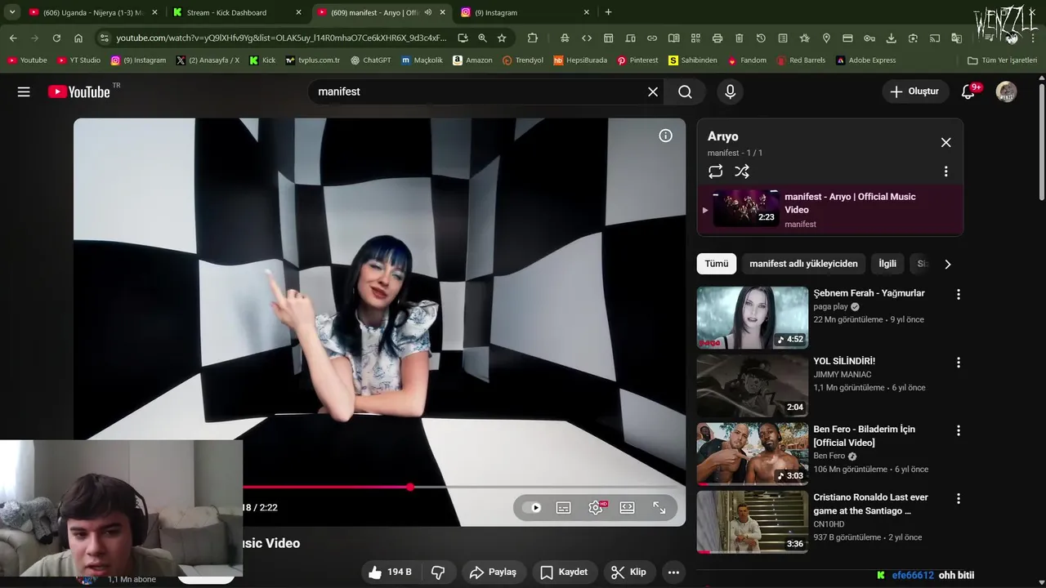Viewport: 1046px width, 588px height.
Task: Open the tab search dropdown arrow
Action: pyautogui.click(x=12, y=12)
